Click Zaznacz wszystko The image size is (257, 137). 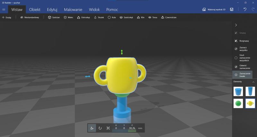click(x=242, y=49)
